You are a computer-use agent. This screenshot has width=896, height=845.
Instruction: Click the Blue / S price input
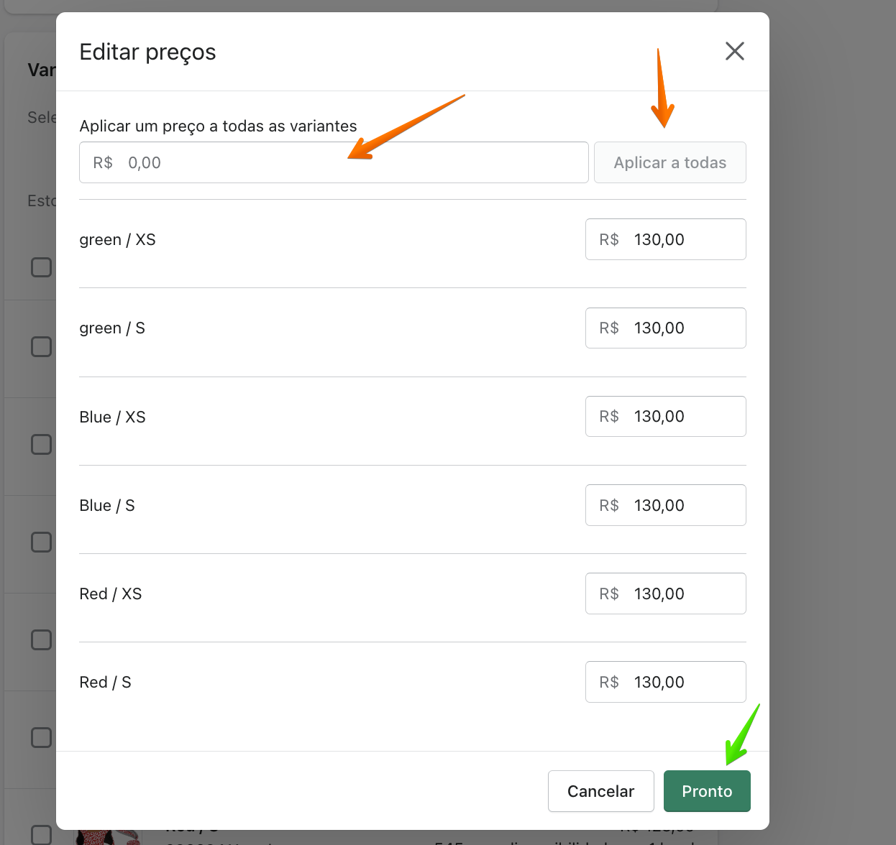tap(665, 505)
